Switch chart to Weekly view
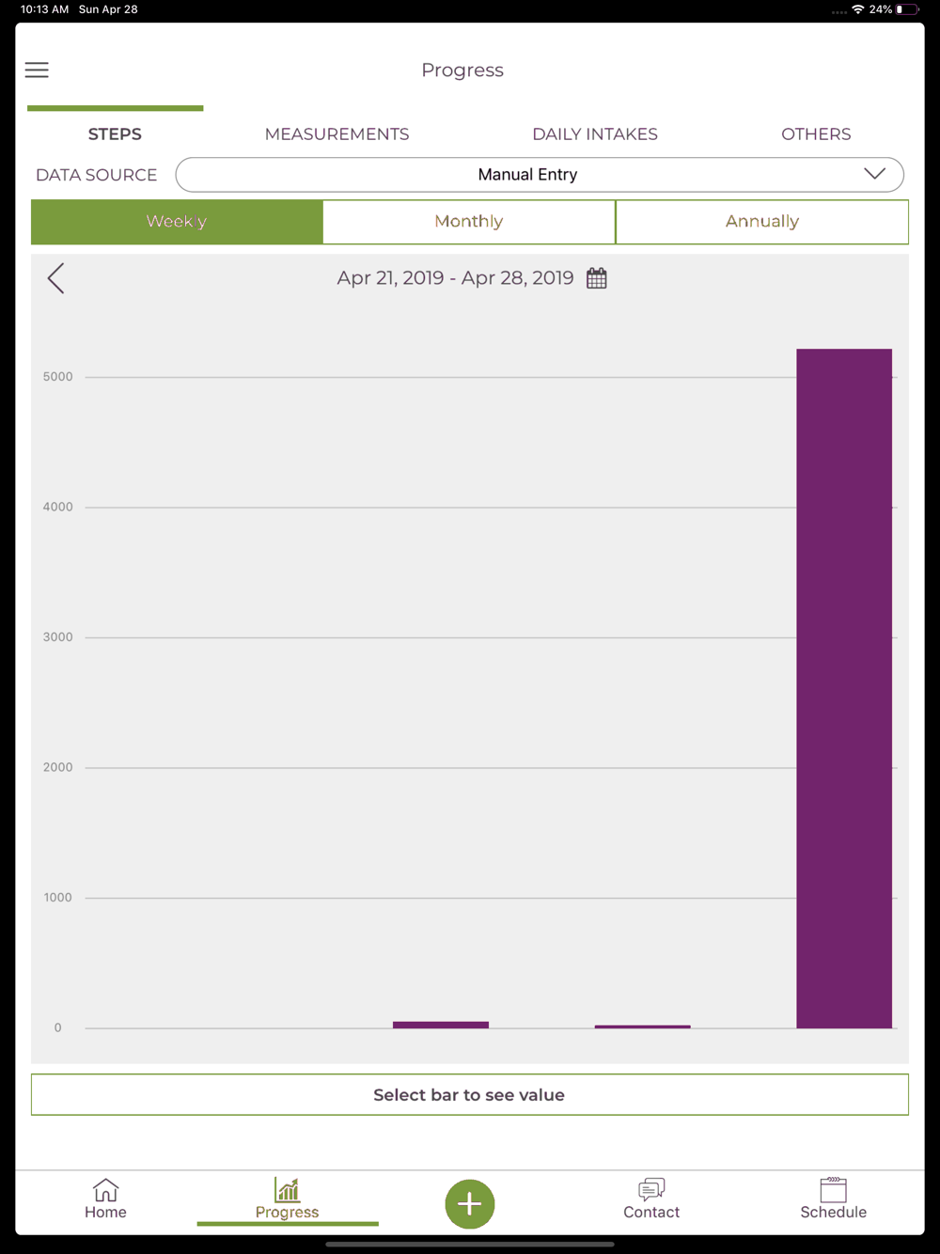This screenshot has width=940, height=1254. (177, 222)
